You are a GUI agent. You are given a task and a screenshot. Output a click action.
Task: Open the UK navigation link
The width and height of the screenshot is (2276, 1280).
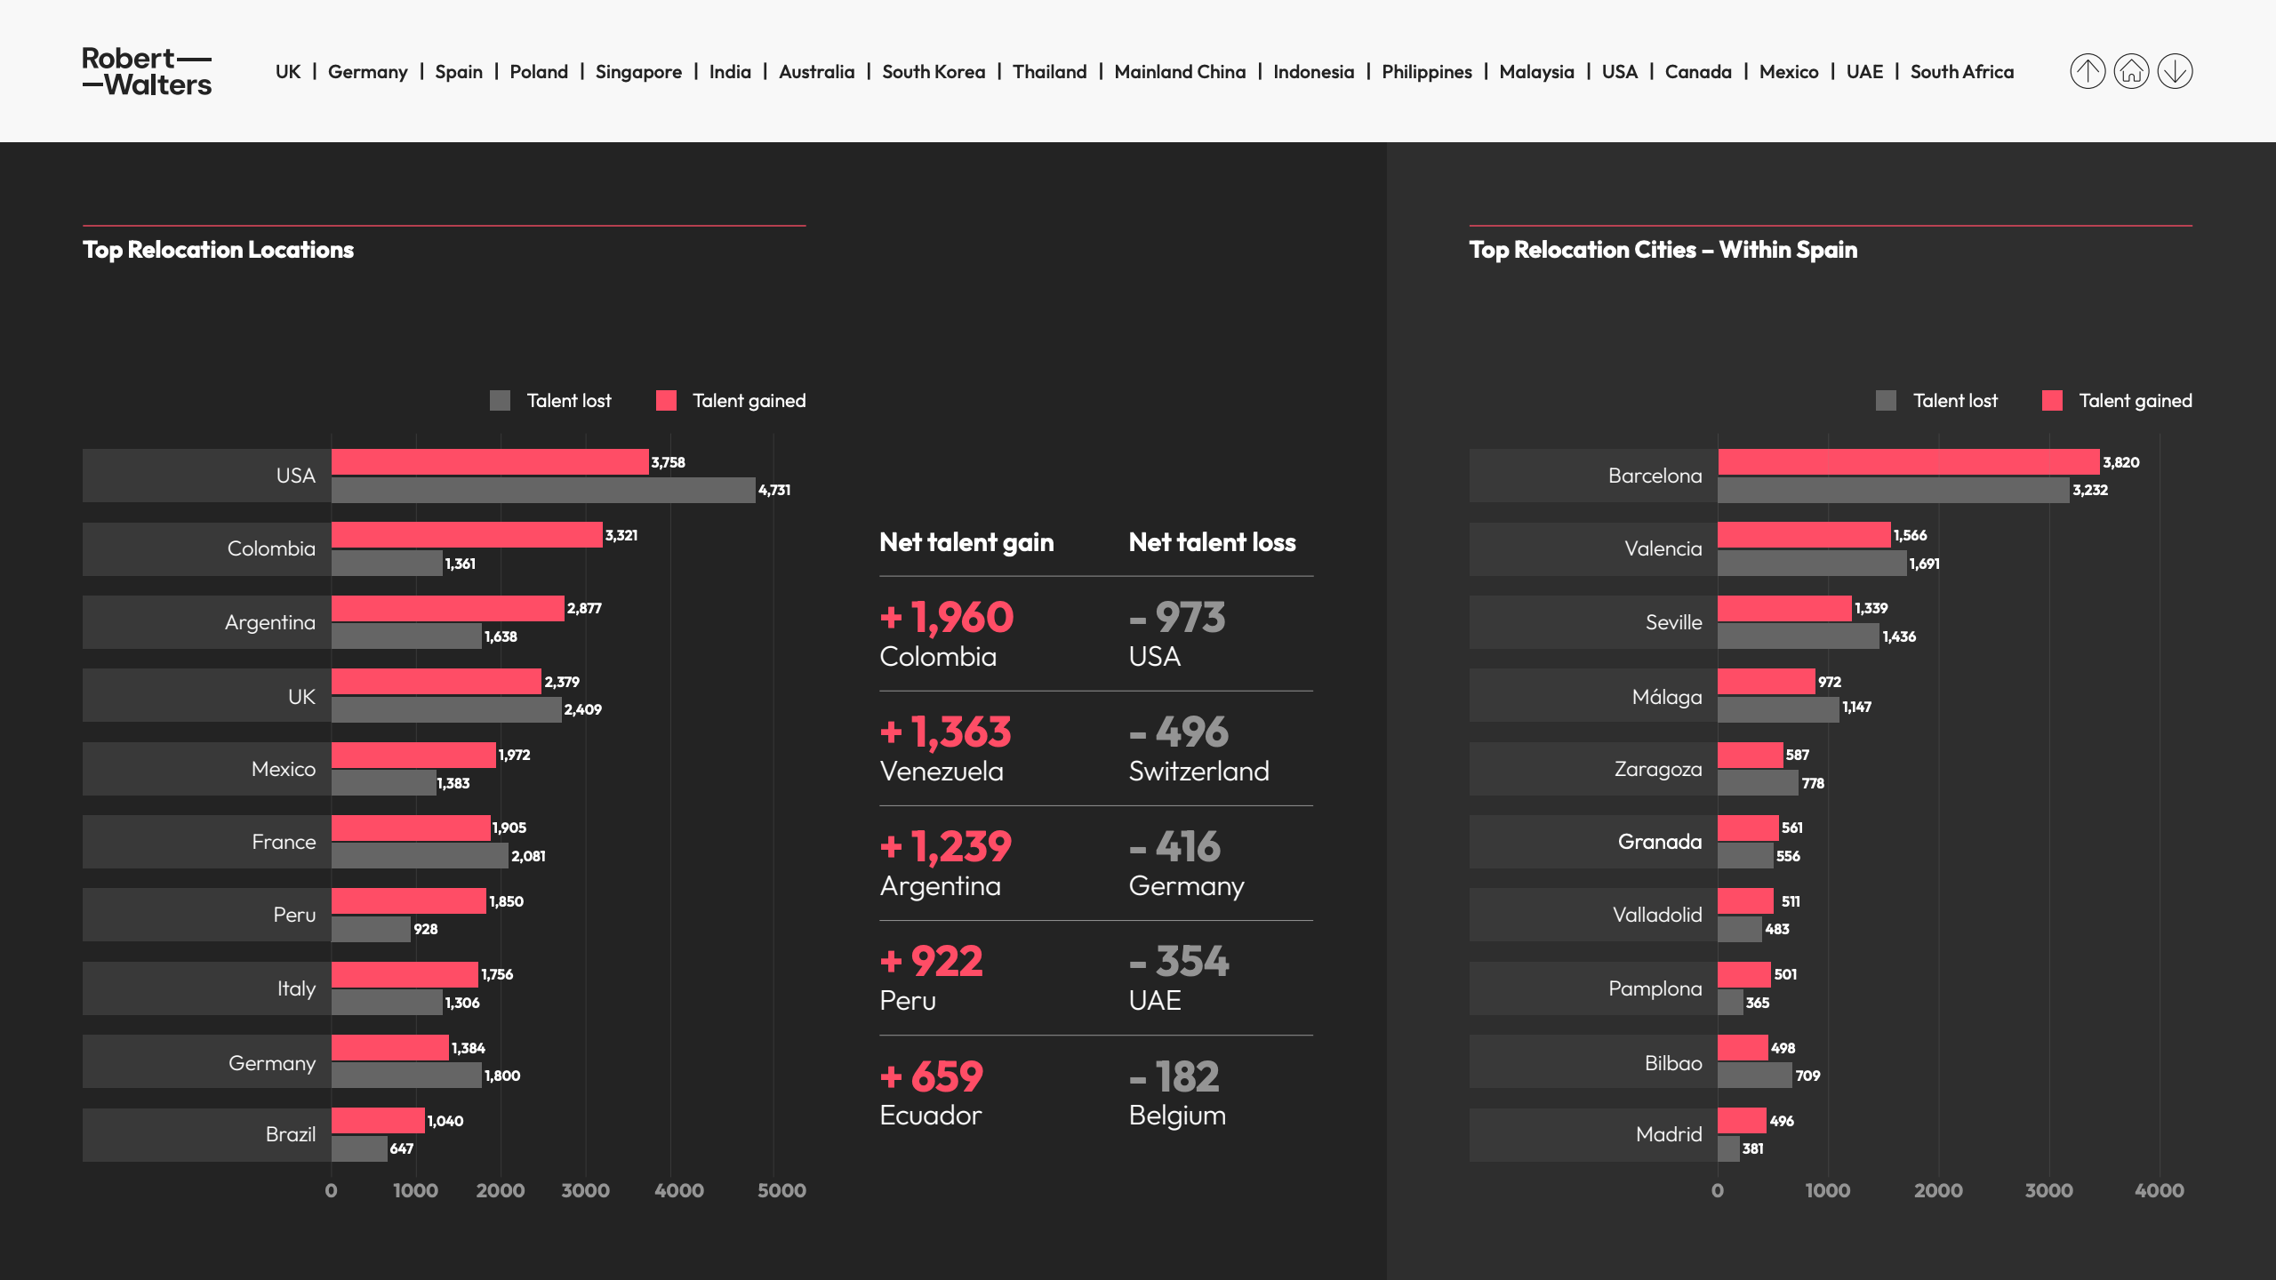(x=287, y=72)
